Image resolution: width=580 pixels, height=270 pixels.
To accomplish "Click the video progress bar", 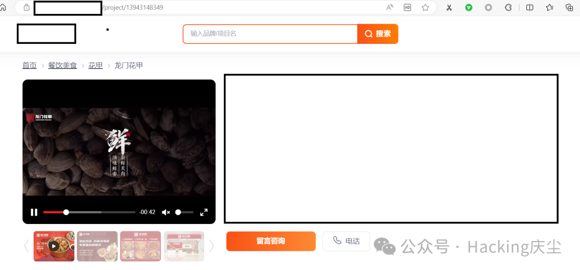I will coord(89,212).
